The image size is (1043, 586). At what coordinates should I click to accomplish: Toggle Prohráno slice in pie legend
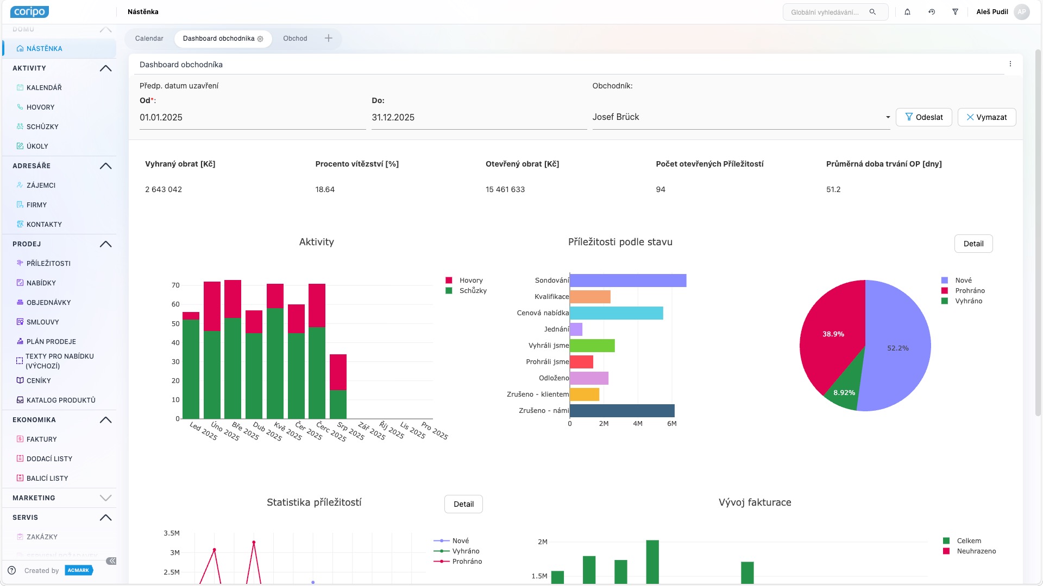click(x=970, y=291)
